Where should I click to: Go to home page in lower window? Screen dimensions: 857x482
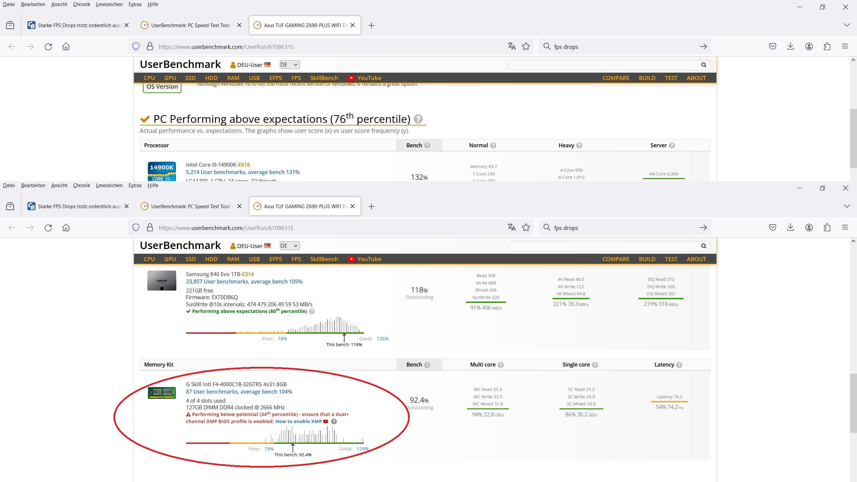click(x=66, y=228)
